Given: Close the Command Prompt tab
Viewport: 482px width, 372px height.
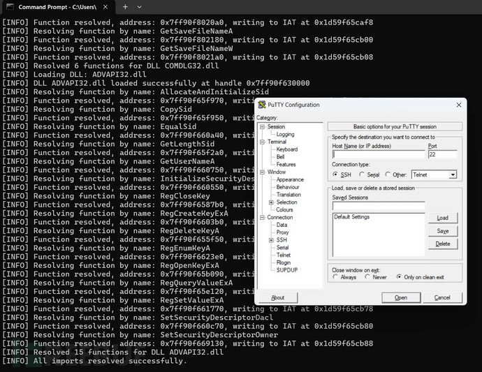Looking at the screenshot, I should click(105, 7).
